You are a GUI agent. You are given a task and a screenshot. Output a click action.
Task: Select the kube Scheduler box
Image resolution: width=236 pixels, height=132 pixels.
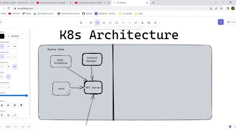click(61, 61)
